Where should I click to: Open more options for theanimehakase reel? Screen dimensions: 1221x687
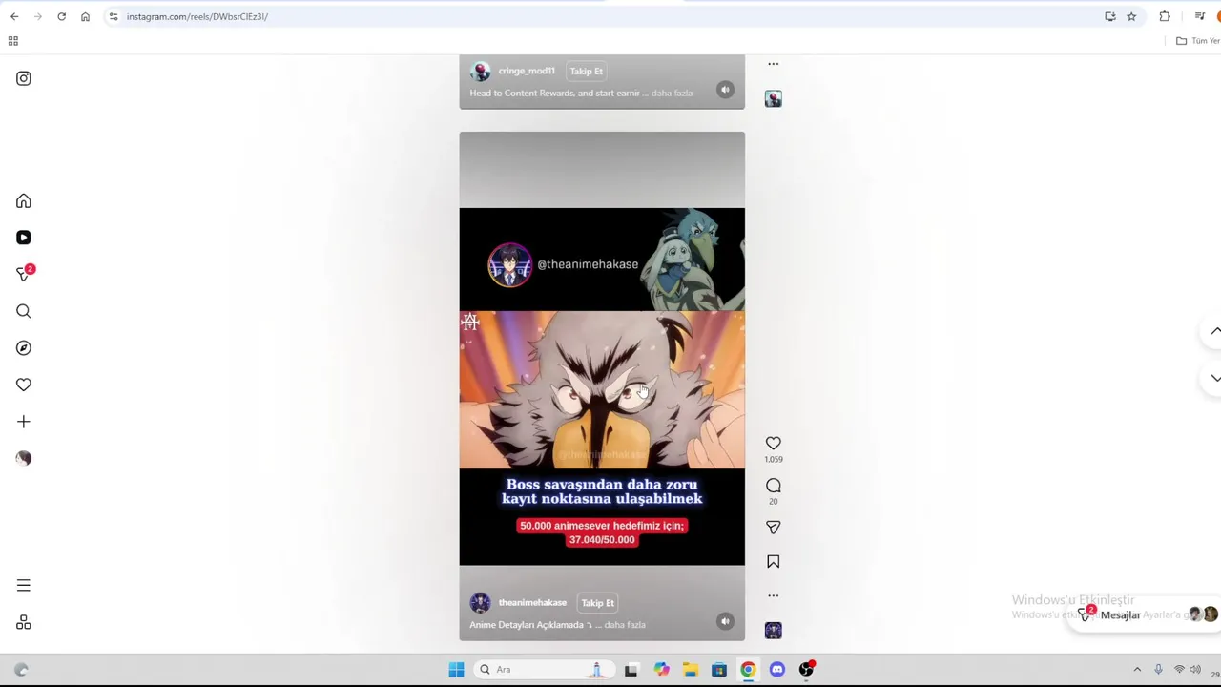click(774, 595)
